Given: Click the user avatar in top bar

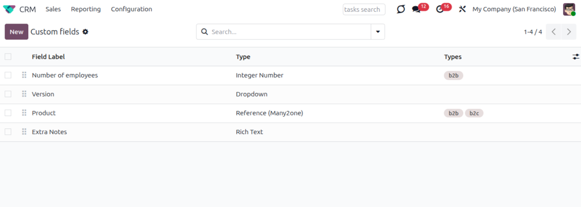Looking at the screenshot, I should [x=569, y=9].
